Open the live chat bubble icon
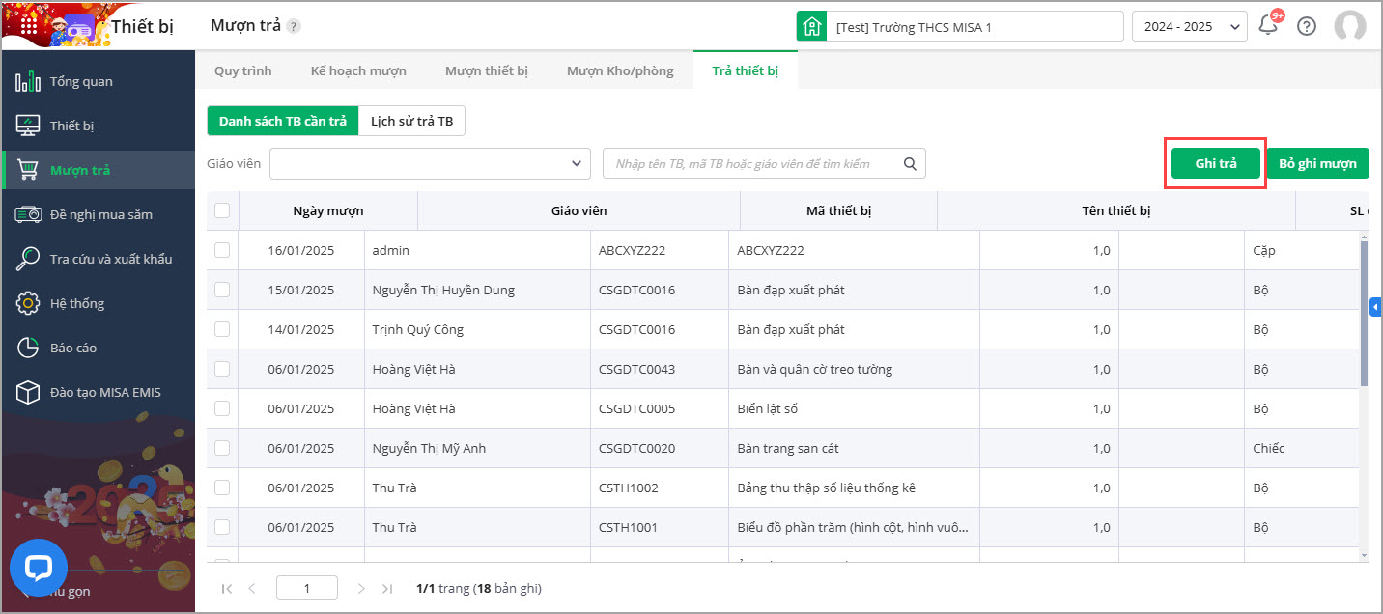The width and height of the screenshot is (1383, 614). (38, 567)
